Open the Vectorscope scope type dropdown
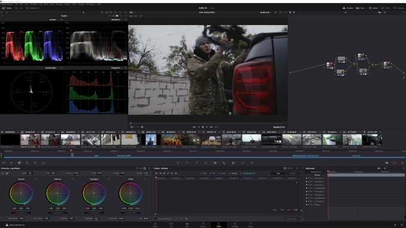 [52, 68]
